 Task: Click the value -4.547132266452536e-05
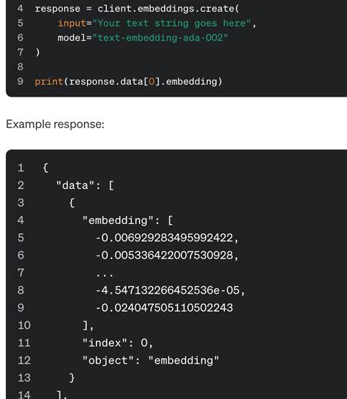(168, 291)
